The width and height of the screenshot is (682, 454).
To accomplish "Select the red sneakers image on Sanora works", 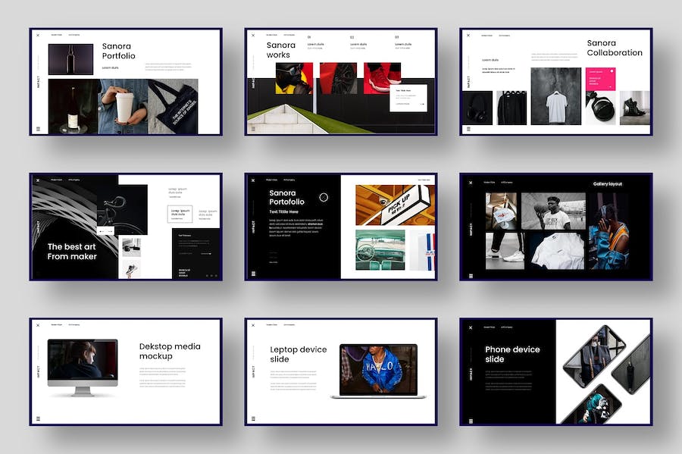I will 382,77.
